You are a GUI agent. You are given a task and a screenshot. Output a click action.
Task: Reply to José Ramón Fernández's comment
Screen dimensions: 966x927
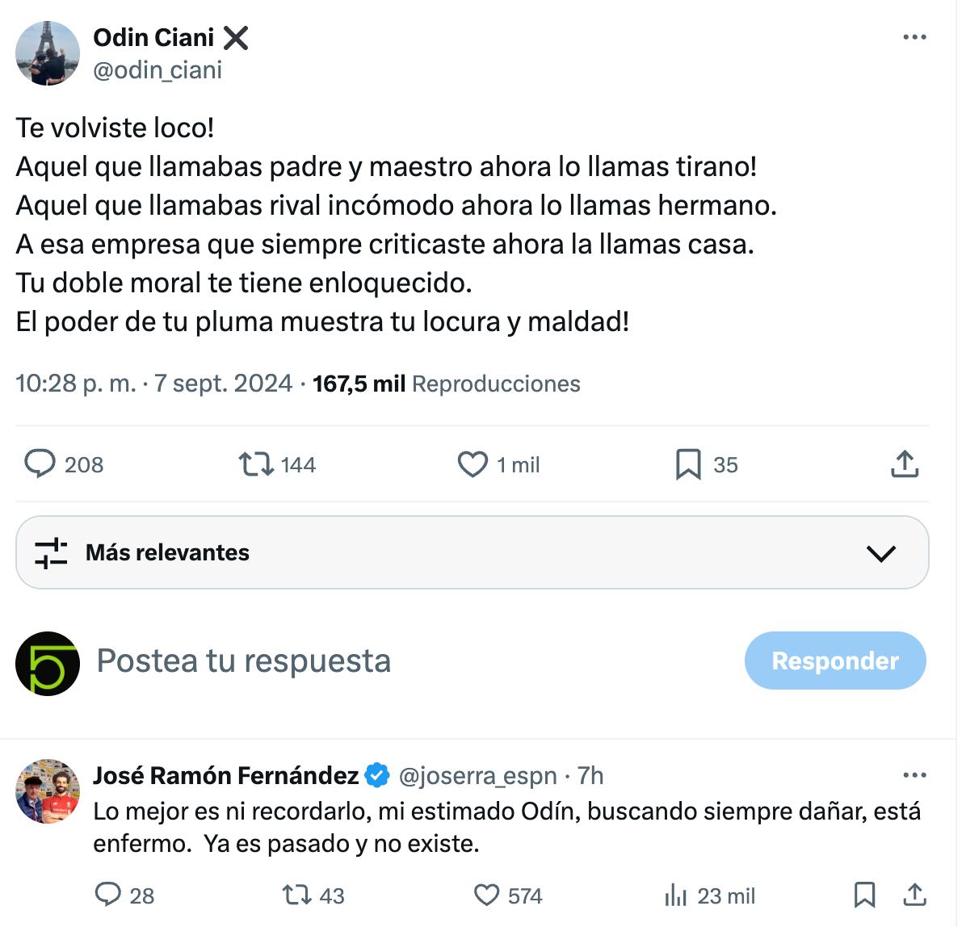coord(108,895)
